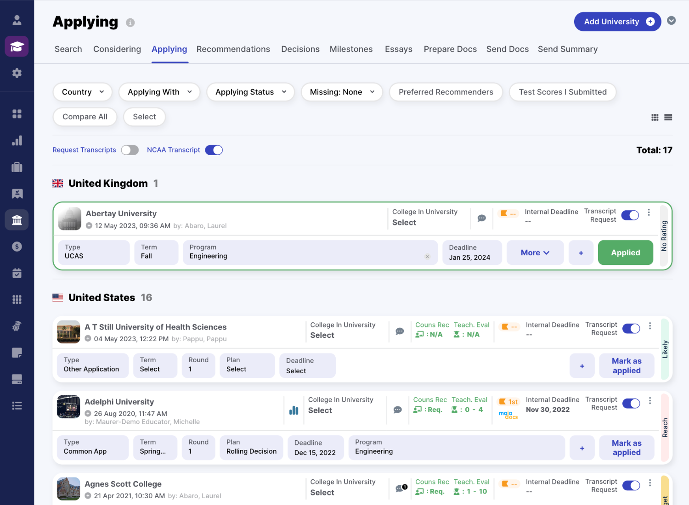Expand the Country filter dropdown
This screenshot has height=505, width=689.
point(83,92)
